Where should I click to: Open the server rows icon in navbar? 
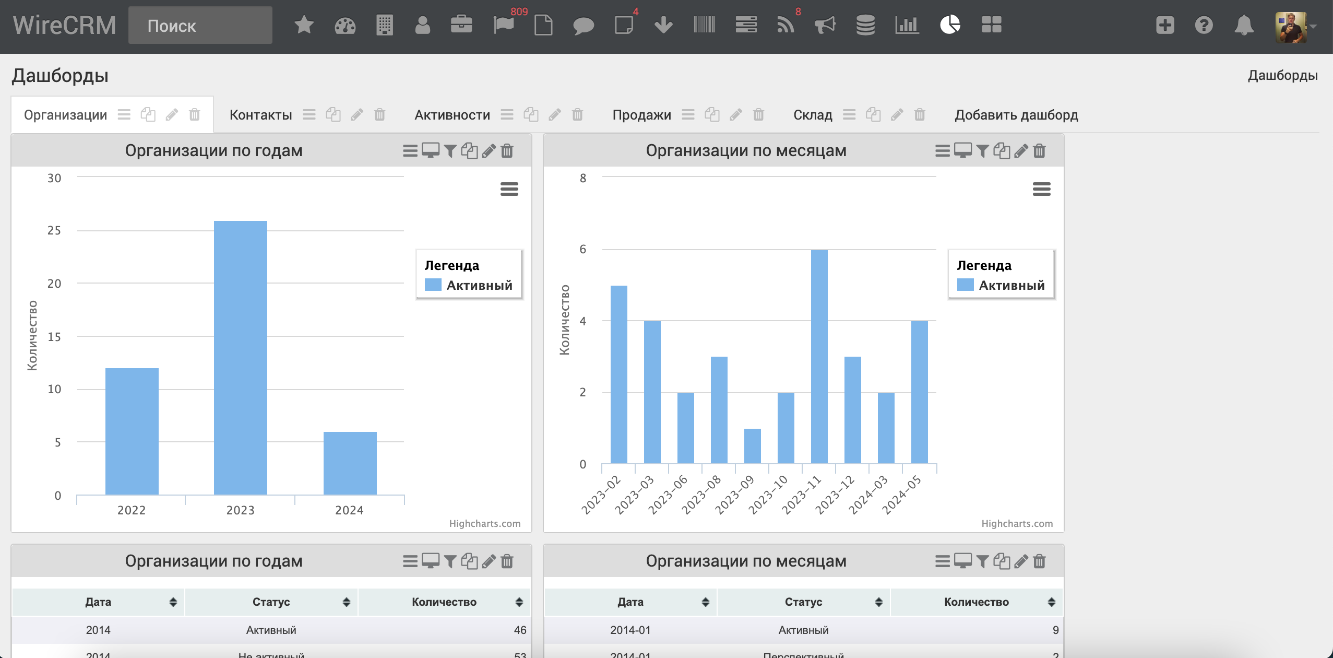click(x=746, y=25)
